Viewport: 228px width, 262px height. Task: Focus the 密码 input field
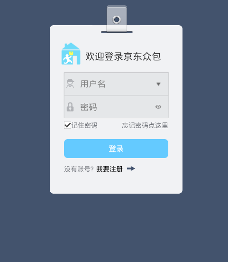click(116, 107)
